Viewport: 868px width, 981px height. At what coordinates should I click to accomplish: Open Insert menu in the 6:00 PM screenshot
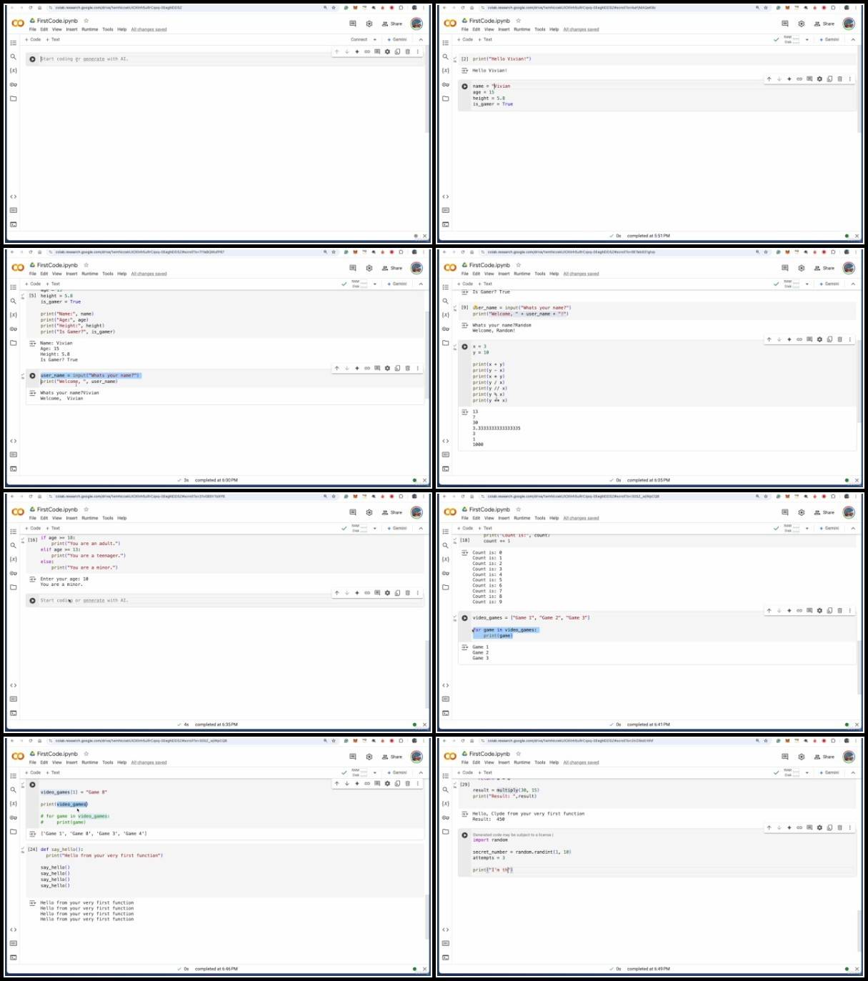point(71,274)
